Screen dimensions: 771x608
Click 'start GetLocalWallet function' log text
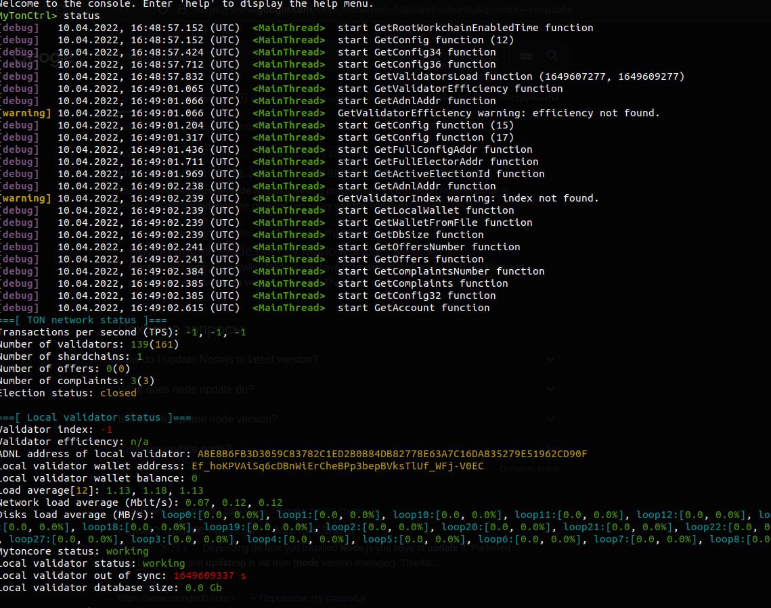click(426, 211)
